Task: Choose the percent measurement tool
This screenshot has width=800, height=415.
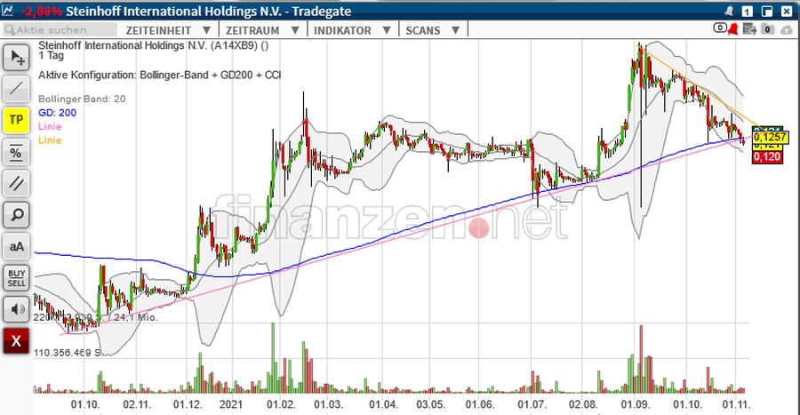Action: (x=16, y=152)
